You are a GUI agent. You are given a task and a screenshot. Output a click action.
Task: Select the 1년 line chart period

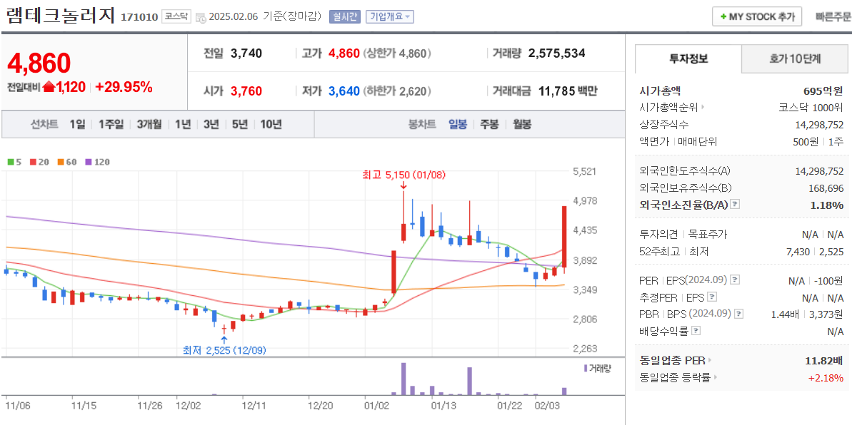(x=183, y=124)
